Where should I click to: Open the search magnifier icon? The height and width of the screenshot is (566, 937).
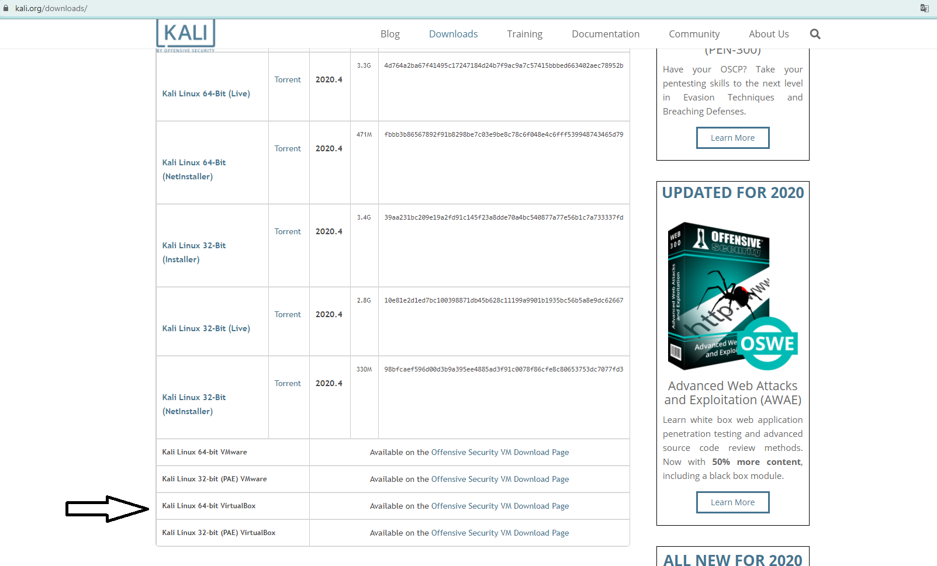coord(815,34)
